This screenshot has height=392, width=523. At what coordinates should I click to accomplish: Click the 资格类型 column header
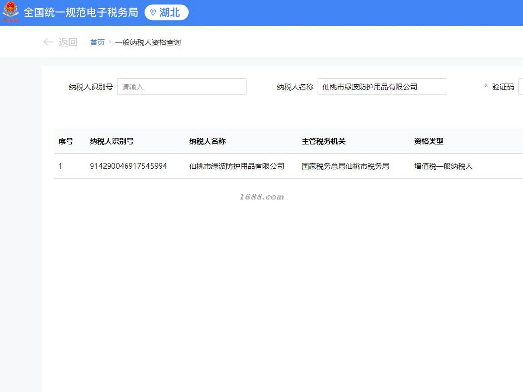(x=429, y=141)
